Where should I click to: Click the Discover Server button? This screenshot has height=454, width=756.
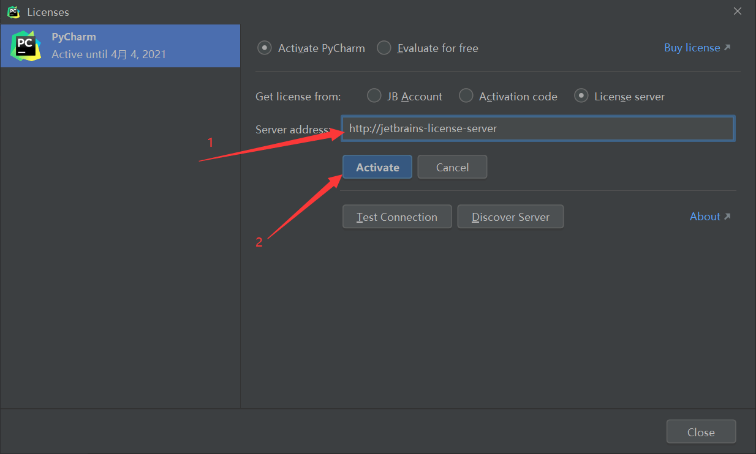(510, 217)
